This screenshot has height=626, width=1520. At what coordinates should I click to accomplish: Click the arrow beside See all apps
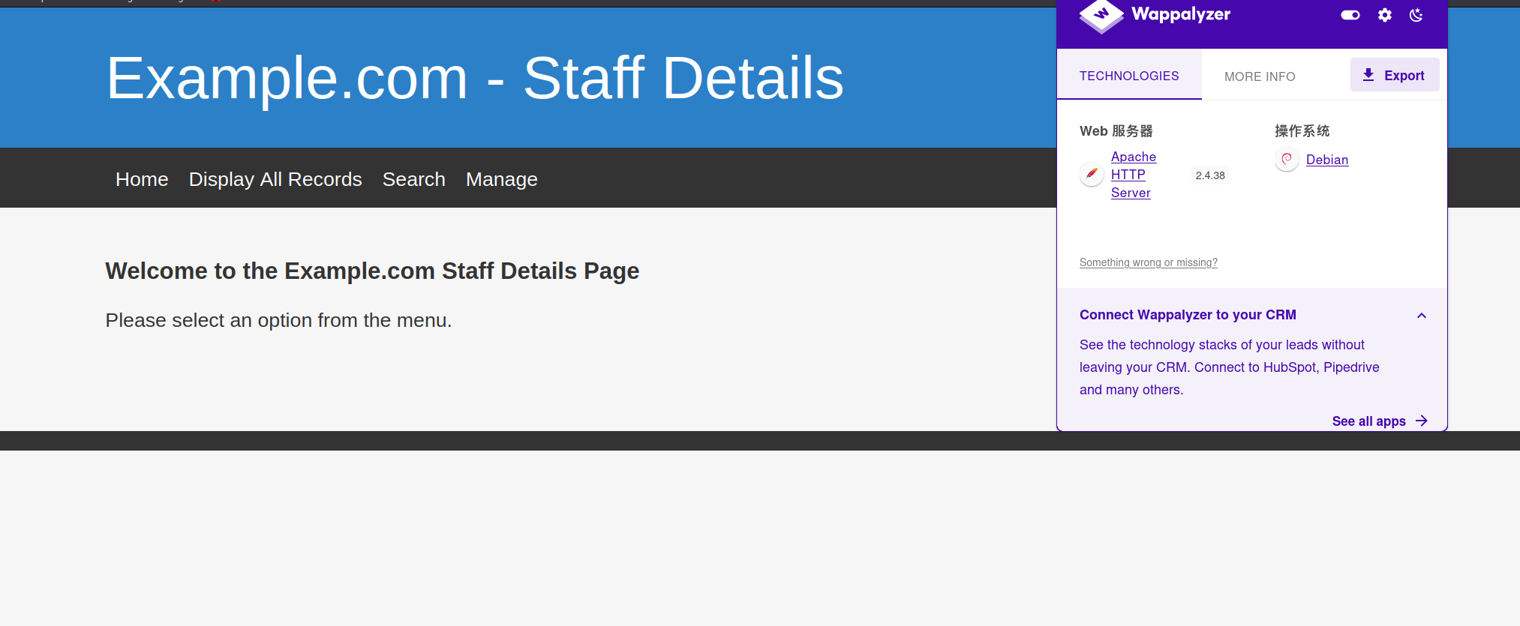[1421, 421]
